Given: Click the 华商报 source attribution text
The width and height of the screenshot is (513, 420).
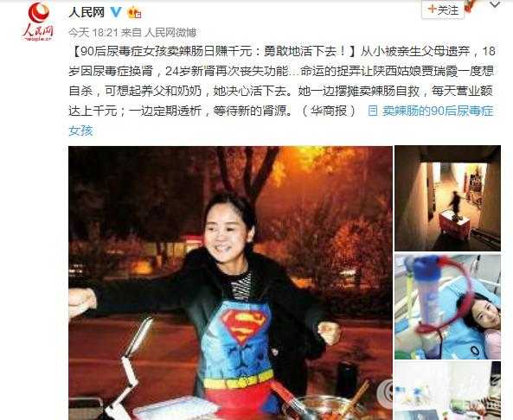Looking at the screenshot, I should 329,111.
